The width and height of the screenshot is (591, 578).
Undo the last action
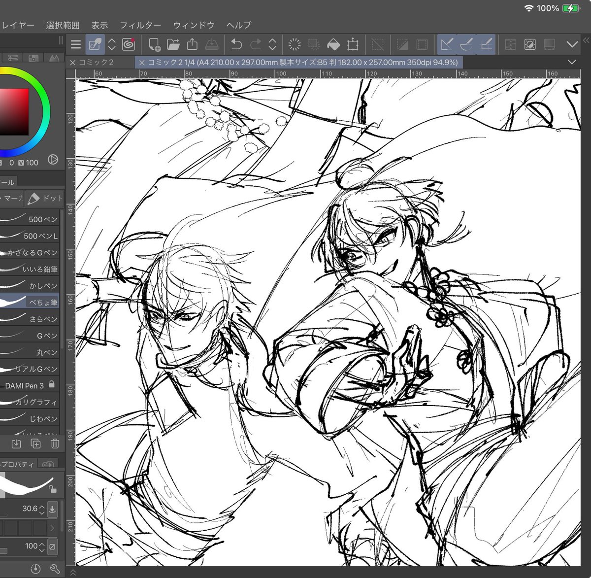coord(236,45)
